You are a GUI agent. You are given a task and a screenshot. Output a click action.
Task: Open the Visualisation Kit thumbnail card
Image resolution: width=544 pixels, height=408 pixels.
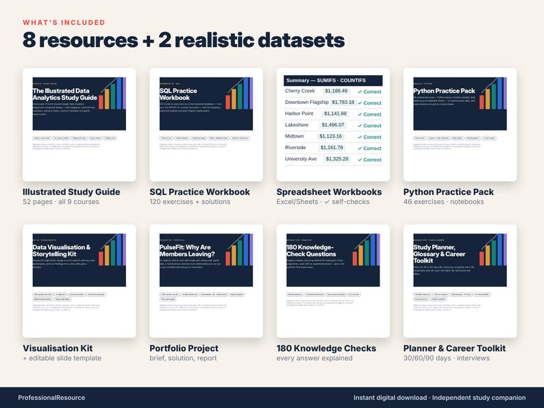79,281
